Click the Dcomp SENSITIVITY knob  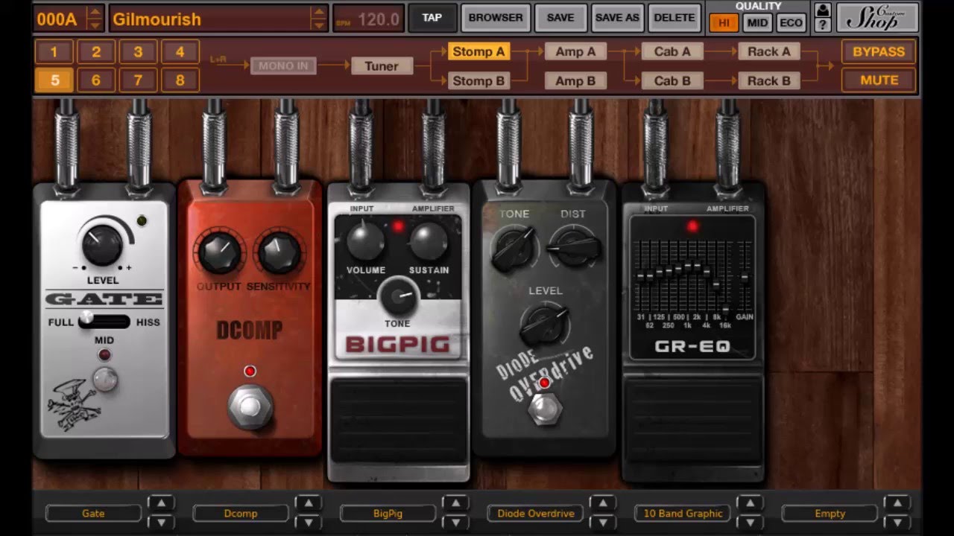(x=279, y=252)
